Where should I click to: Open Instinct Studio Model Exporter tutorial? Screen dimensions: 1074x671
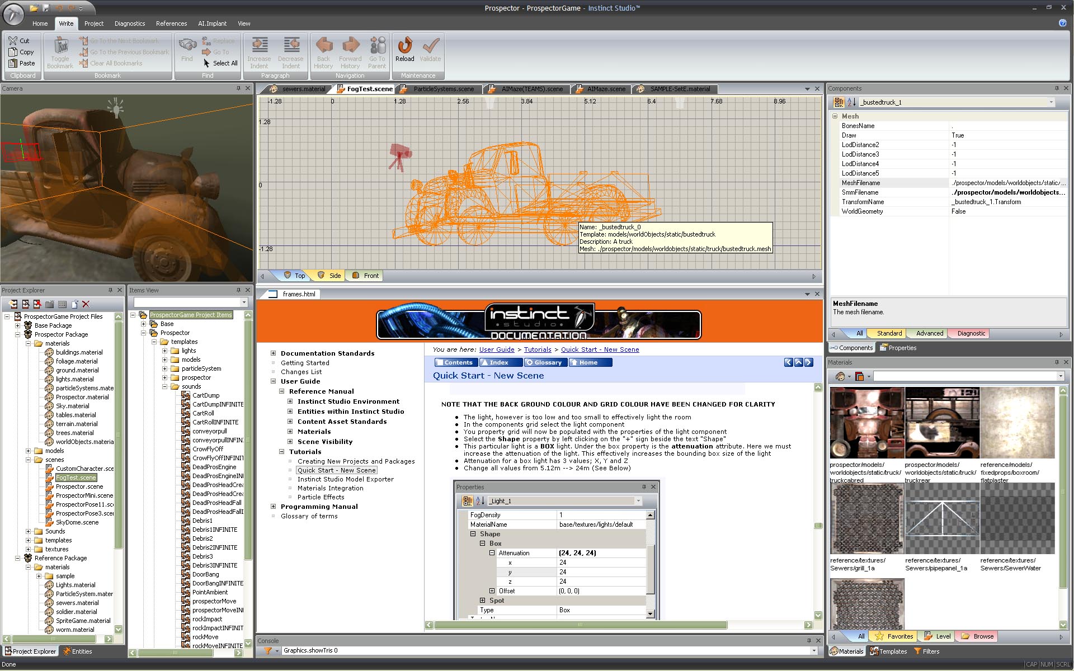pyautogui.click(x=346, y=479)
